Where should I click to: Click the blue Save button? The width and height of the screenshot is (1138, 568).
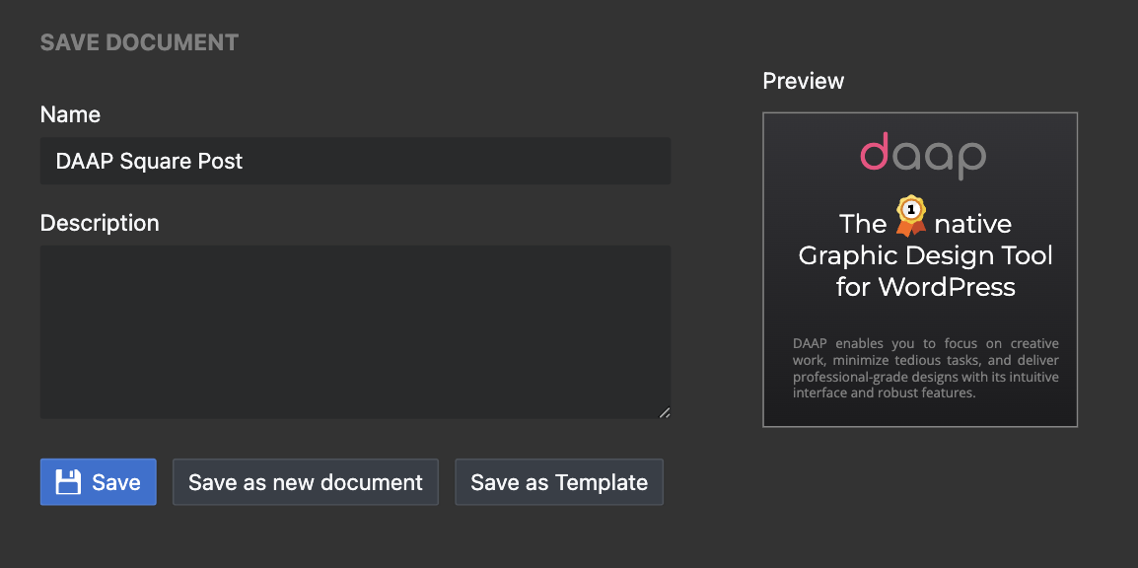point(98,481)
